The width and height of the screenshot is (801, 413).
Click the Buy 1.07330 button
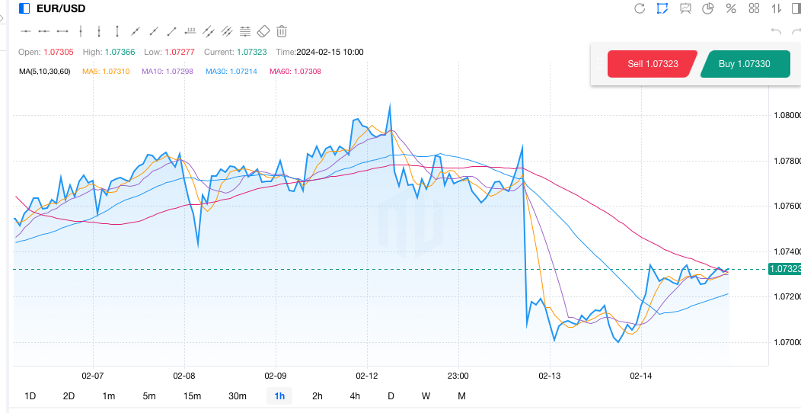(744, 64)
